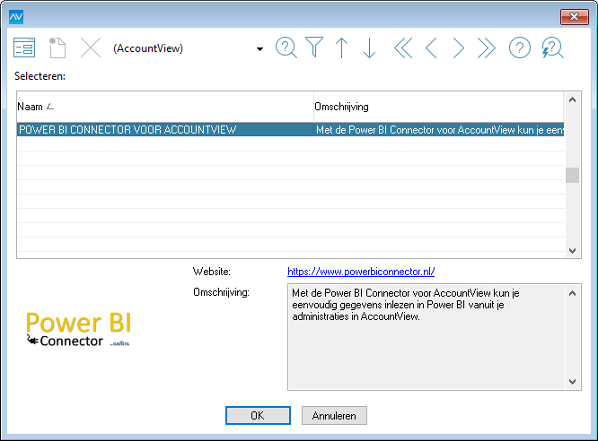This screenshot has height=441, width=598.
Task: Click the up arrow sort icon
Action: click(342, 48)
